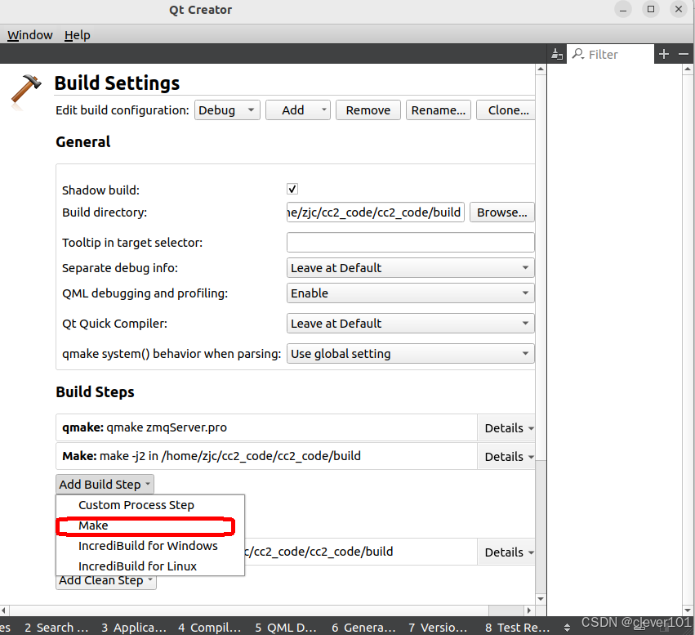Viewport: 695px width, 635px height.
Task: Open the 6 General messages tab
Action: click(363, 628)
